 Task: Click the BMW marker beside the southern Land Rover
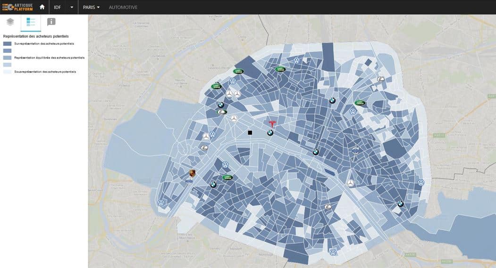pos(213,185)
